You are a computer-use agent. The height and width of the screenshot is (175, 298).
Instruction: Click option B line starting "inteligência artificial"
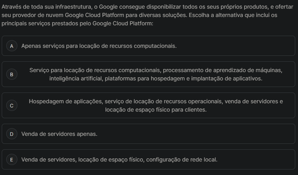click(x=156, y=79)
